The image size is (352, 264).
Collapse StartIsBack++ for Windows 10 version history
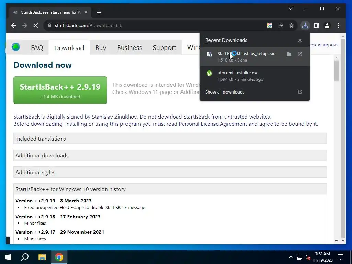170,189
